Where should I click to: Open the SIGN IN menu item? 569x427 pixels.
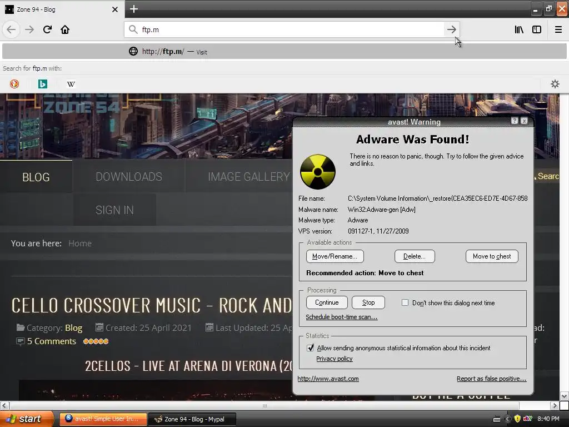click(x=114, y=210)
